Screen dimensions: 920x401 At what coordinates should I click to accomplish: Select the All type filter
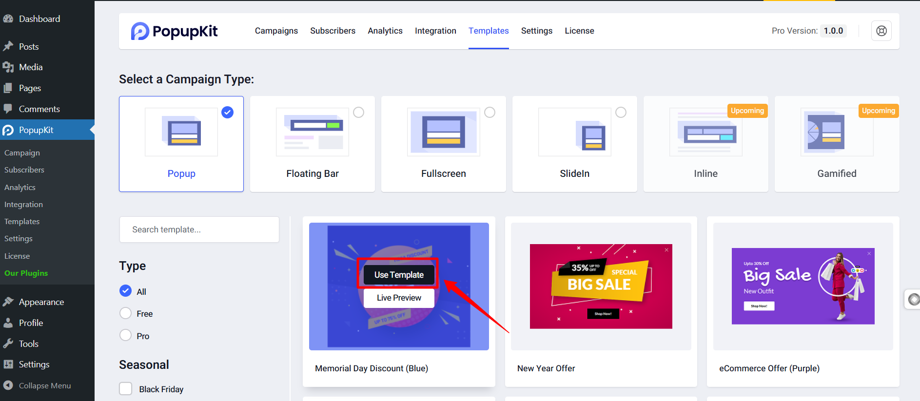(126, 291)
